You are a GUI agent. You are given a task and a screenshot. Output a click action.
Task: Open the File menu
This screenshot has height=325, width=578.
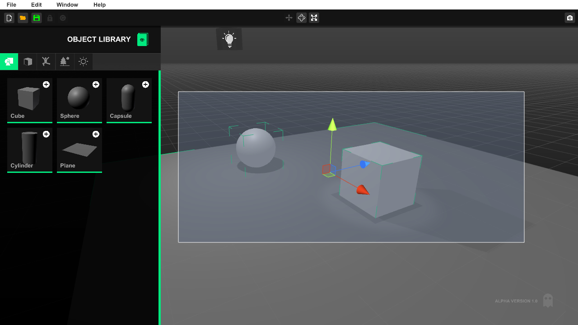tap(11, 5)
